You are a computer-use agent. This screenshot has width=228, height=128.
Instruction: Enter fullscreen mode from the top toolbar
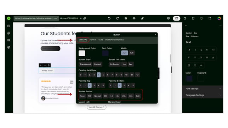210,18
